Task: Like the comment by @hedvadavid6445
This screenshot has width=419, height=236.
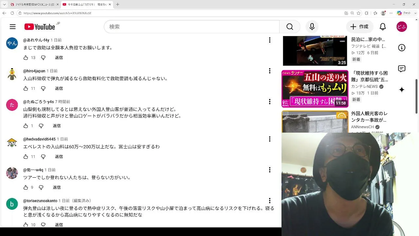Action: (x=26, y=157)
